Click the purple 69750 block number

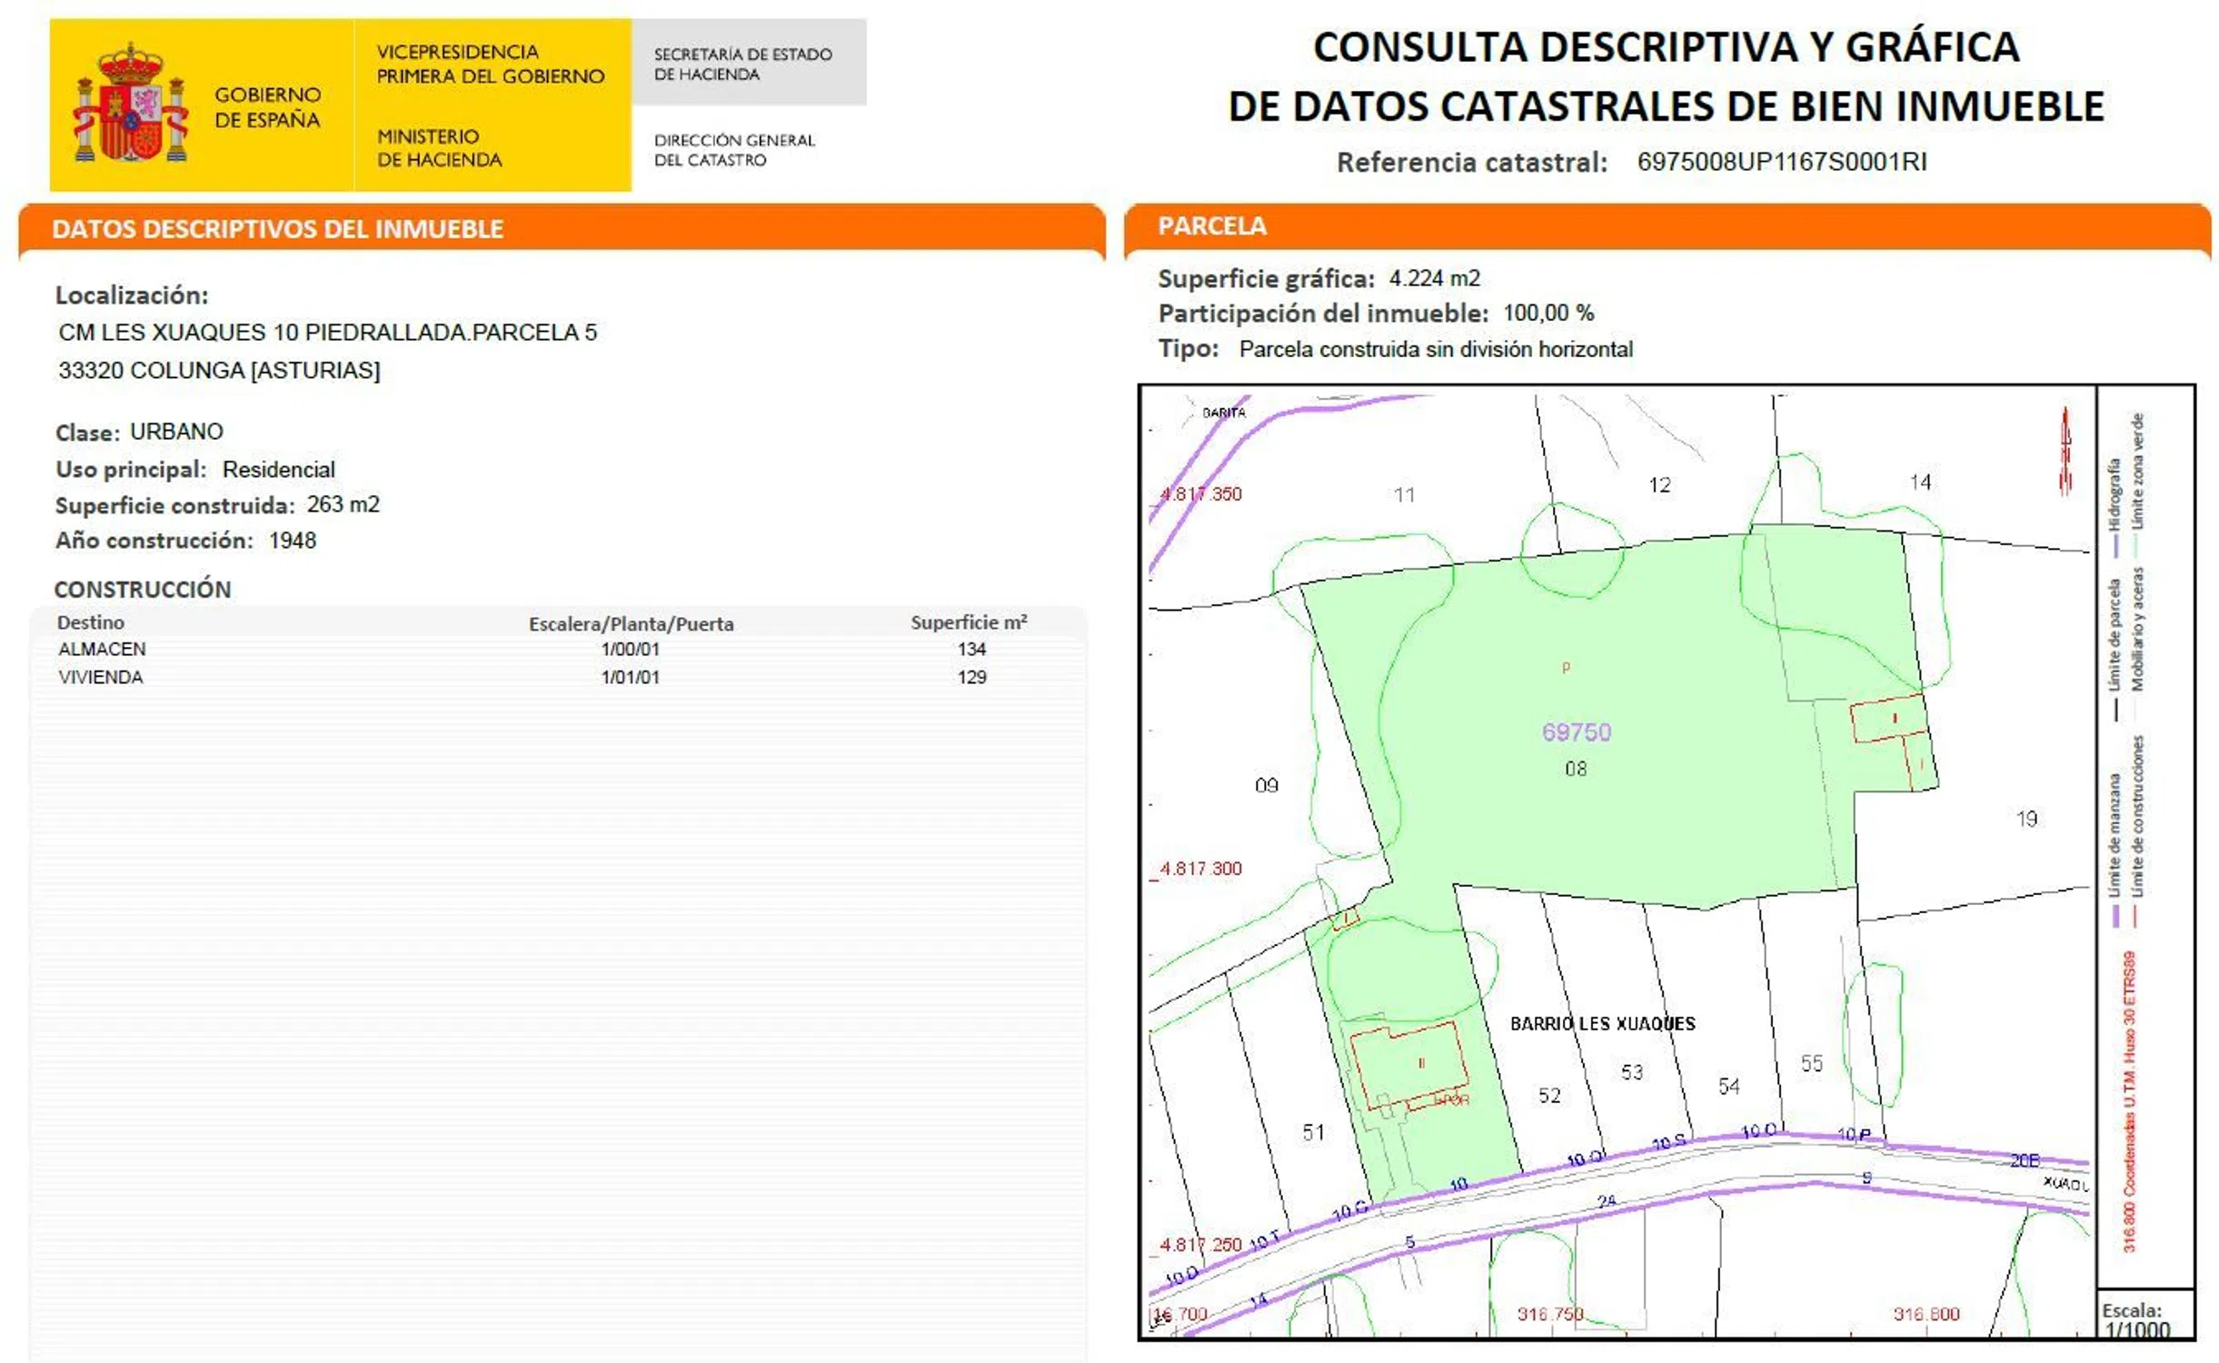point(1576,732)
